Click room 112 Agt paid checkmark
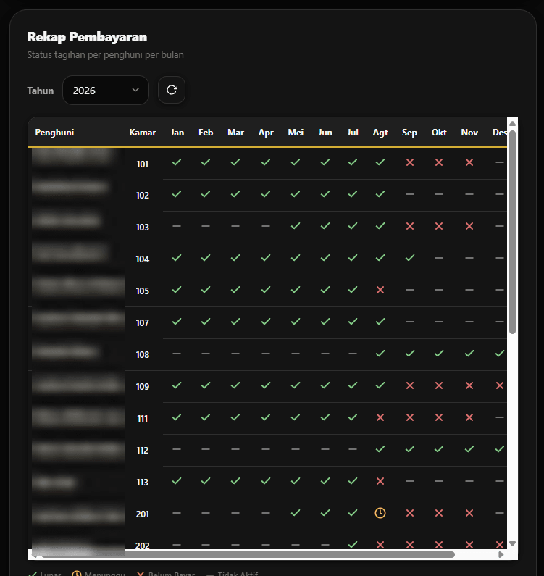Viewport: 544px width, 576px height. (x=380, y=449)
